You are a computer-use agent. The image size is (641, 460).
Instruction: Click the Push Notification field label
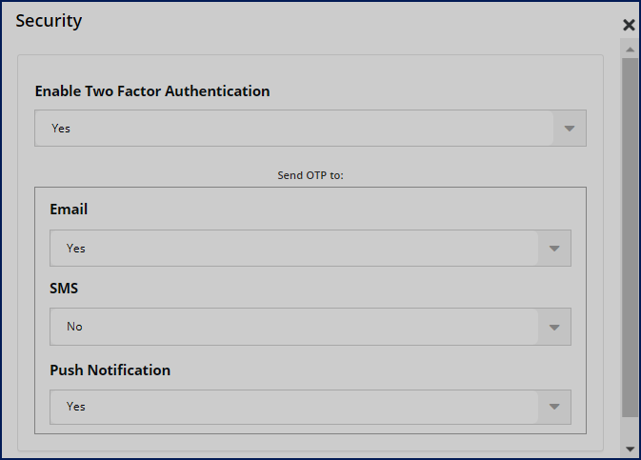[x=110, y=370]
